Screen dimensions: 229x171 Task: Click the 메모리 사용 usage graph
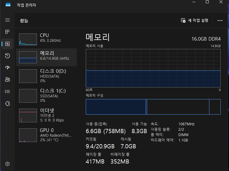click(x=153, y=68)
